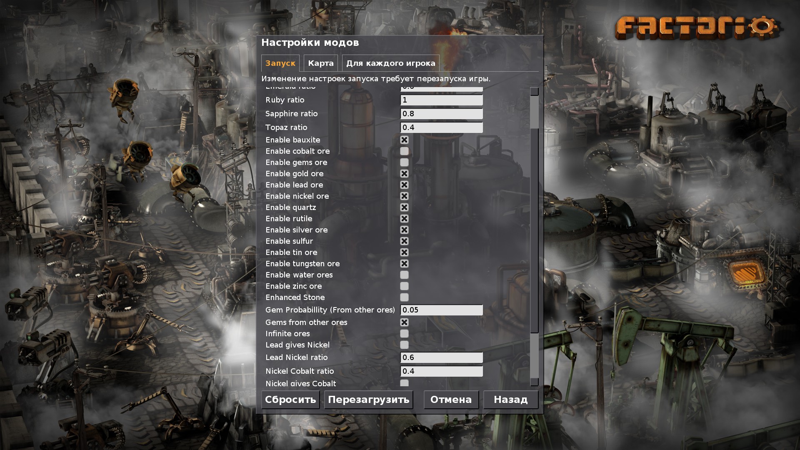The image size is (800, 450).
Task: Uncheck Enable gold ore
Action: pyautogui.click(x=404, y=174)
